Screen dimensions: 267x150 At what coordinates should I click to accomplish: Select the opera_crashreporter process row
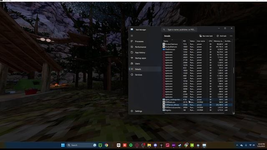(197, 100)
